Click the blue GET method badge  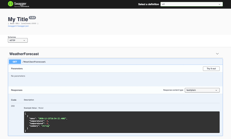tap(15, 62)
